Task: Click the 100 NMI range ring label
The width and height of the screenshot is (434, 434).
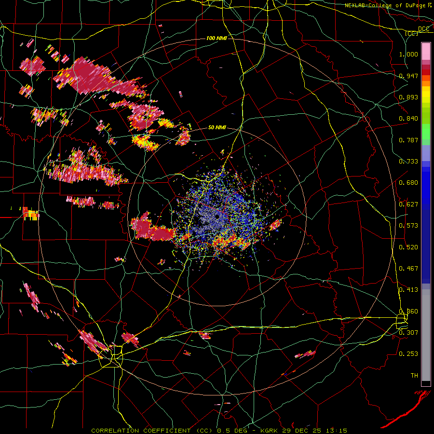Action: tap(217, 38)
